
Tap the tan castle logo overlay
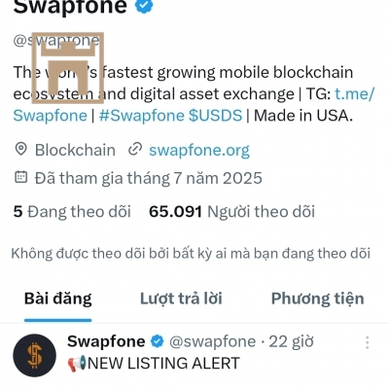click(68, 68)
